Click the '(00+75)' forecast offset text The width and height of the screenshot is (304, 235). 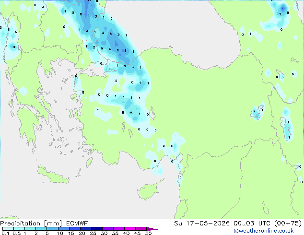(288, 223)
